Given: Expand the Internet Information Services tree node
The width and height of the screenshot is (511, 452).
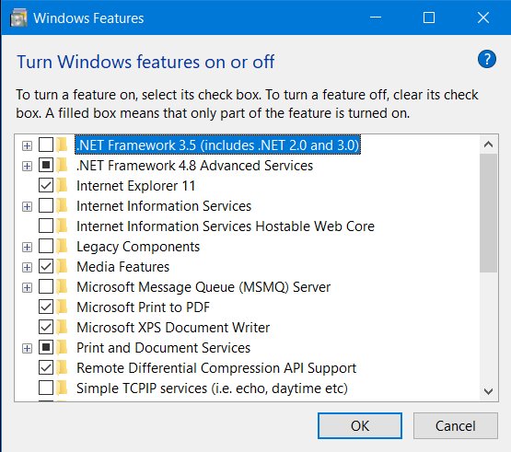Looking at the screenshot, I should point(27,206).
